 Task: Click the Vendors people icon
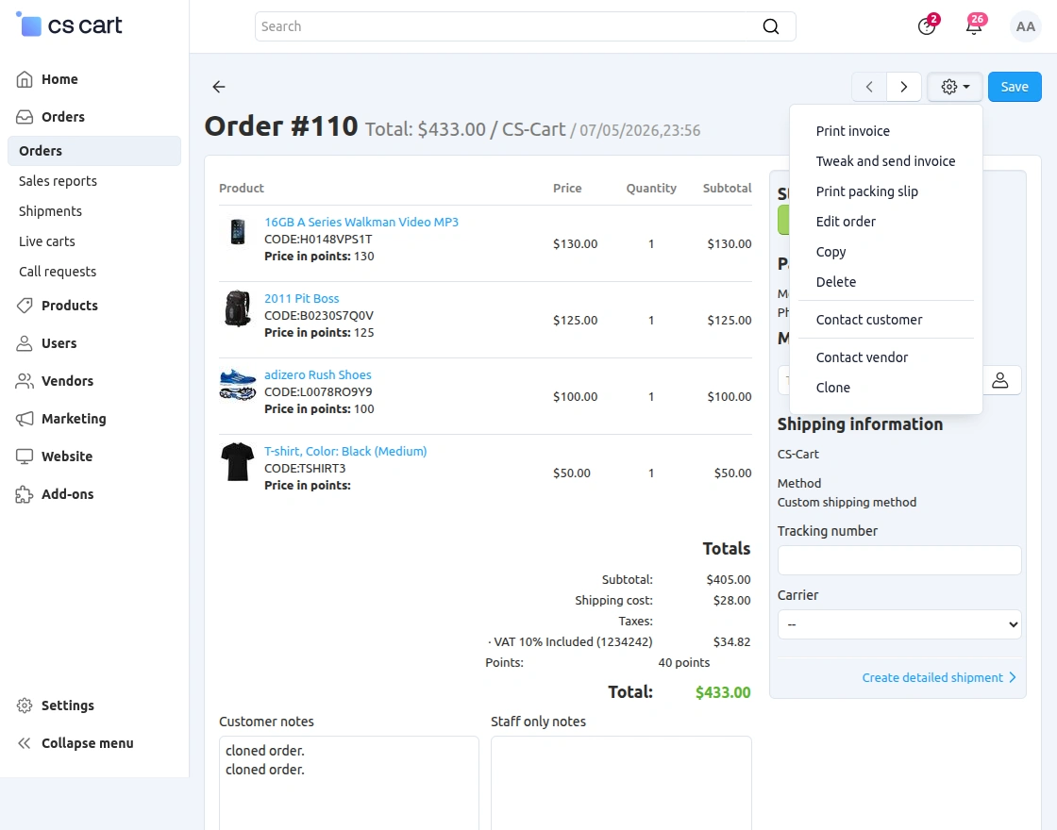click(25, 381)
